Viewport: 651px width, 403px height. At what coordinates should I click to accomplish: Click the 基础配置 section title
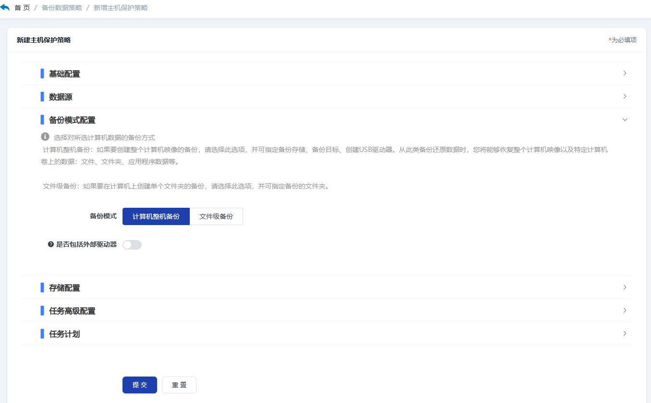pos(64,74)
